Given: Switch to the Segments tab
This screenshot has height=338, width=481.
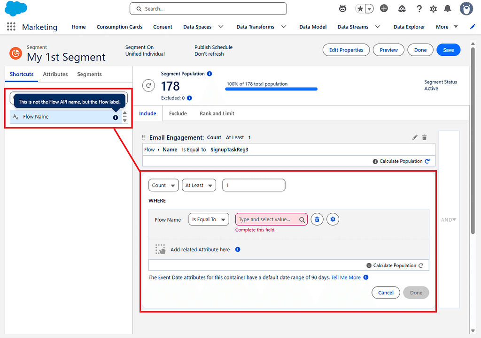Looking at the screenshot, I should pyautogui.click(x=89, y=74).
